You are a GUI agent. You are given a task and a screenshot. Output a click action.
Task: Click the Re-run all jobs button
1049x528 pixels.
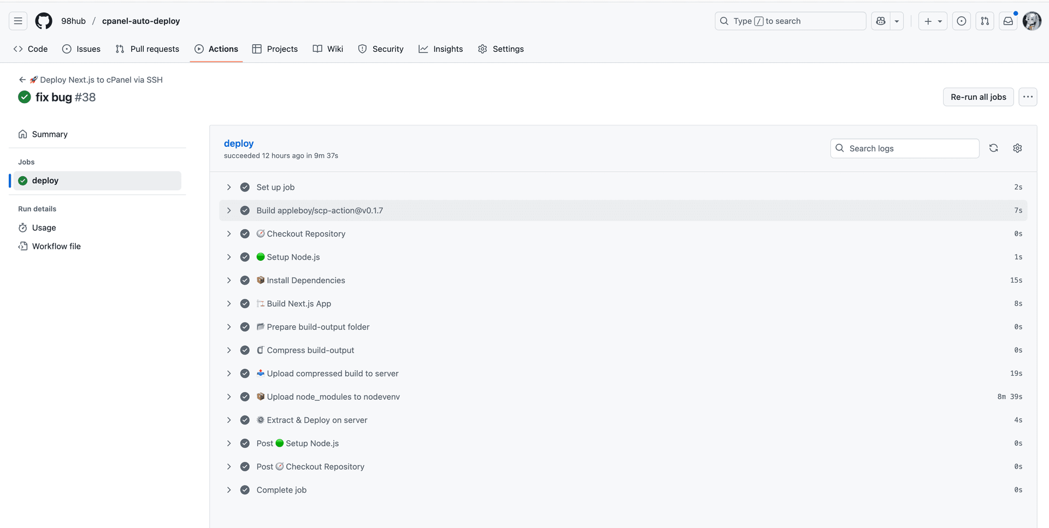click(978, 97)
